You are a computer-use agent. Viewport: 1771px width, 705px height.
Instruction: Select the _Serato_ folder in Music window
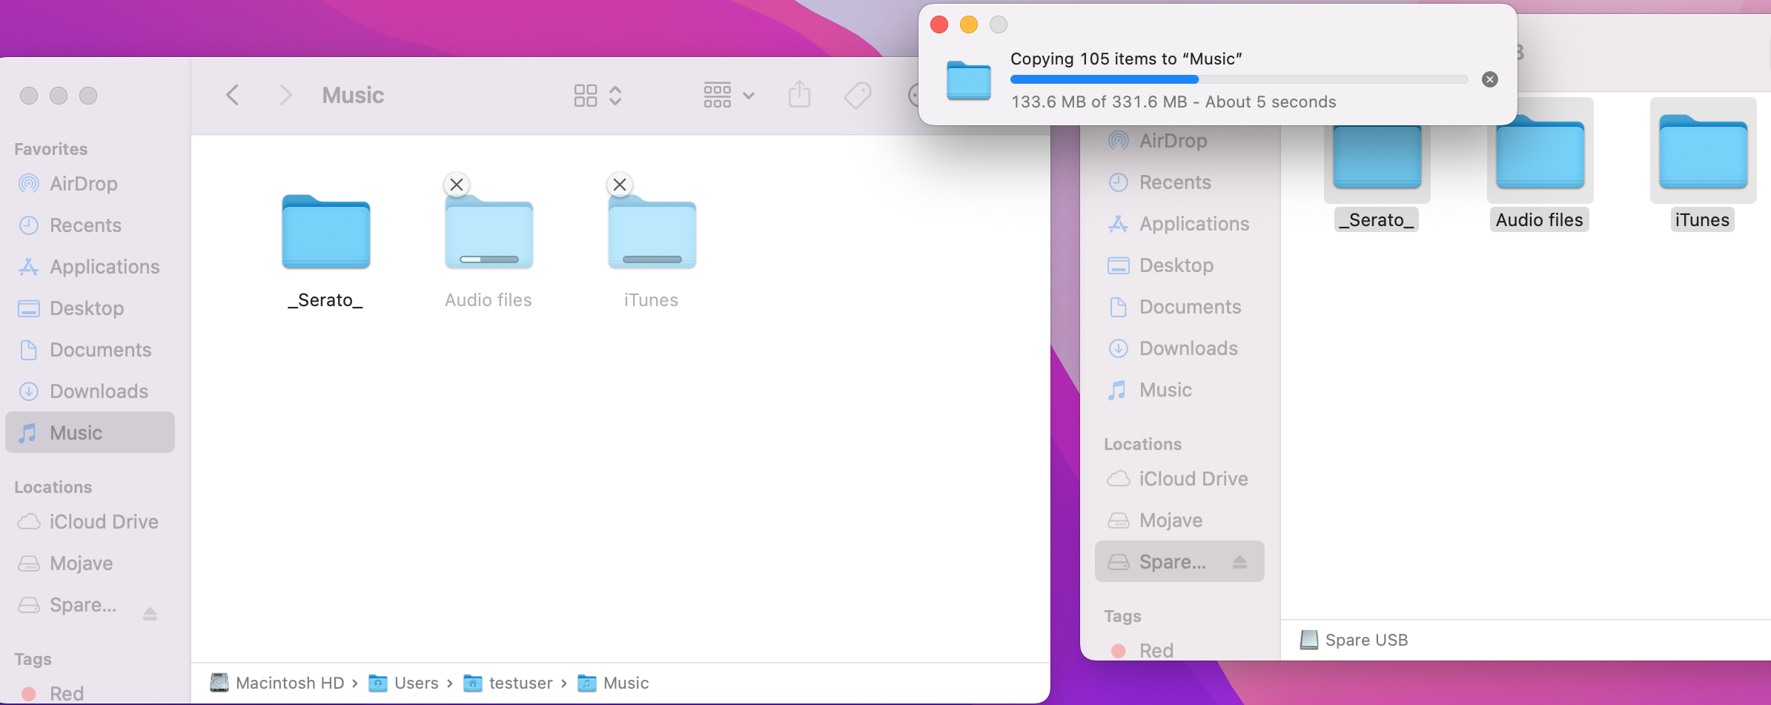[x=325, y=234]
